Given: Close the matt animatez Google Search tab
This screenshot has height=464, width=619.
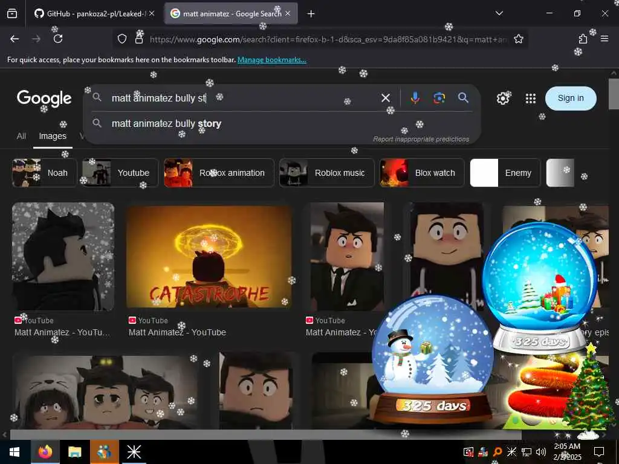Looking at the screenshot, I should pyautogui.click(x=288, y=13).
